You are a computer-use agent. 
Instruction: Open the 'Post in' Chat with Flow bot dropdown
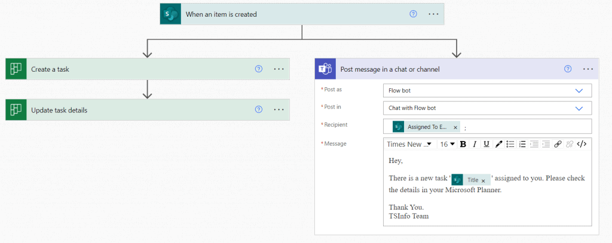coord(488,108)
